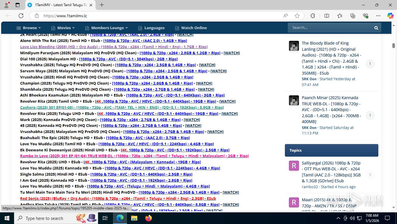Click WATCH for Revolver Rita Tamil UHD
397x224 pixels.
[227, 101]
